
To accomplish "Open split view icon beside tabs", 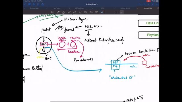I will pos(158,8).
